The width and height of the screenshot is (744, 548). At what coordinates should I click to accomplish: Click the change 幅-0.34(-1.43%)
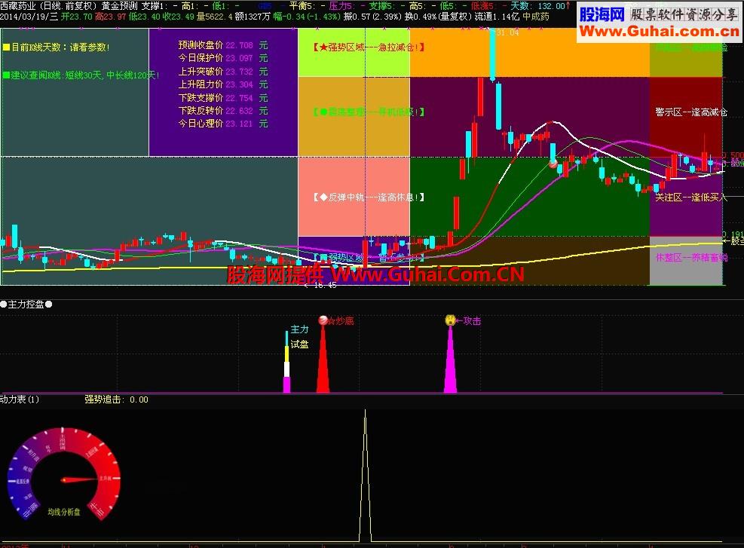point(307,17)
